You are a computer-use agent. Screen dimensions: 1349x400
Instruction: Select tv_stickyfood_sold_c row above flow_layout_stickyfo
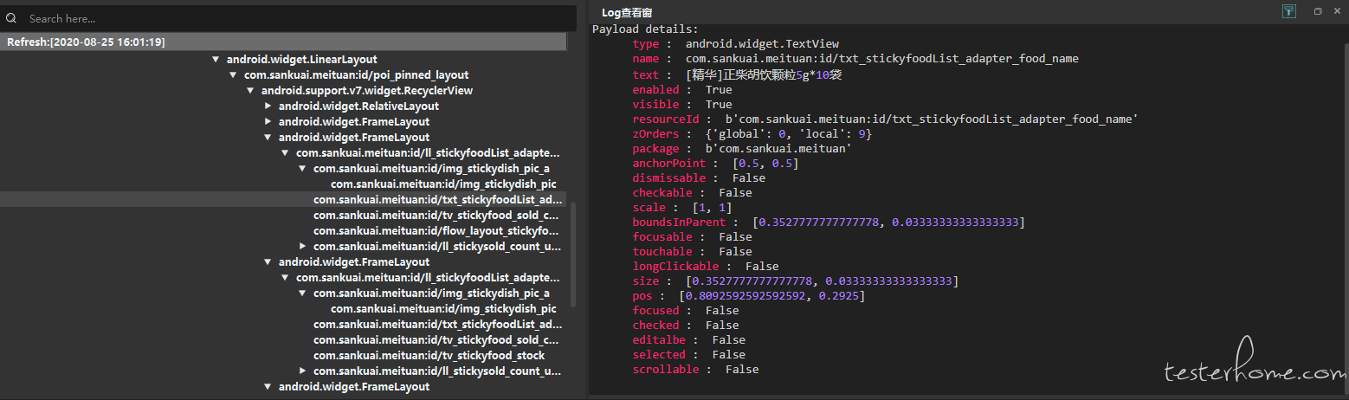[436, 216]
